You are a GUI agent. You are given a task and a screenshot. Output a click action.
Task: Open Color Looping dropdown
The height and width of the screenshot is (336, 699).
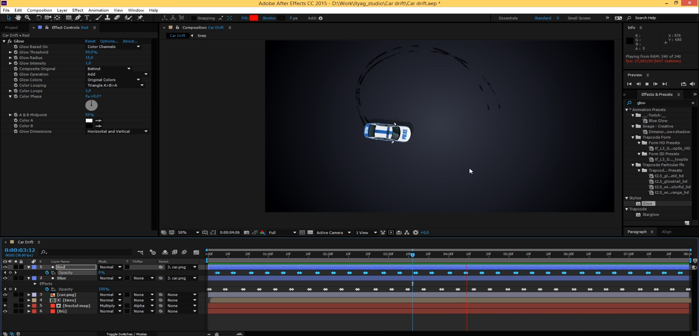pyautogui.click(x=115, y=85)
